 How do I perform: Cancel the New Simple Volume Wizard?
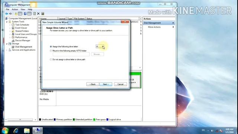120,84
